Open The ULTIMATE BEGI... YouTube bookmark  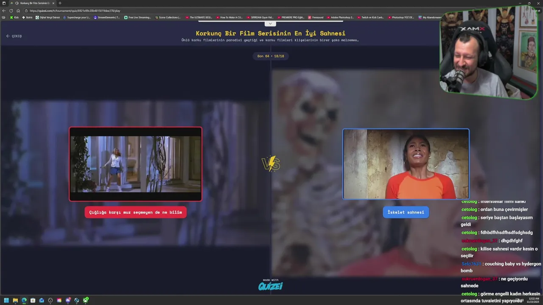coord(199,17)
